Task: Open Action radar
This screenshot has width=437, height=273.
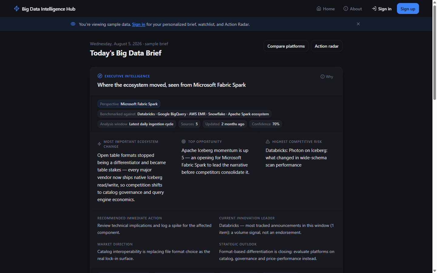Action: [327, 46]
